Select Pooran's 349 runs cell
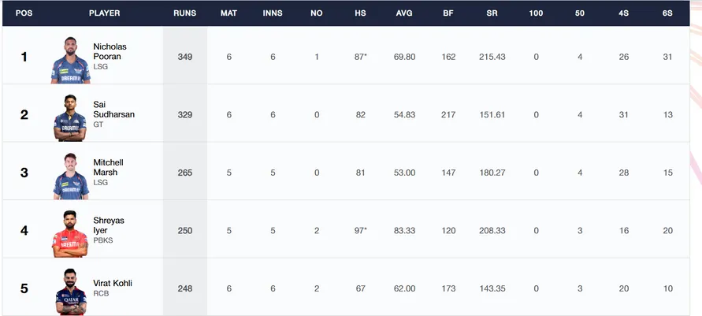This screenshot has width=702, height=316. pyautogui.click(x=185, y=57)
